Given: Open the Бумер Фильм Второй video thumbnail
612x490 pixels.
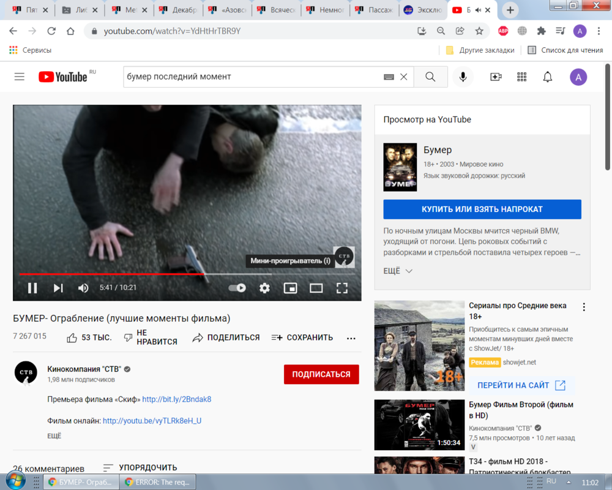Looking at the screenshot, I should click(x=419, y=424).
